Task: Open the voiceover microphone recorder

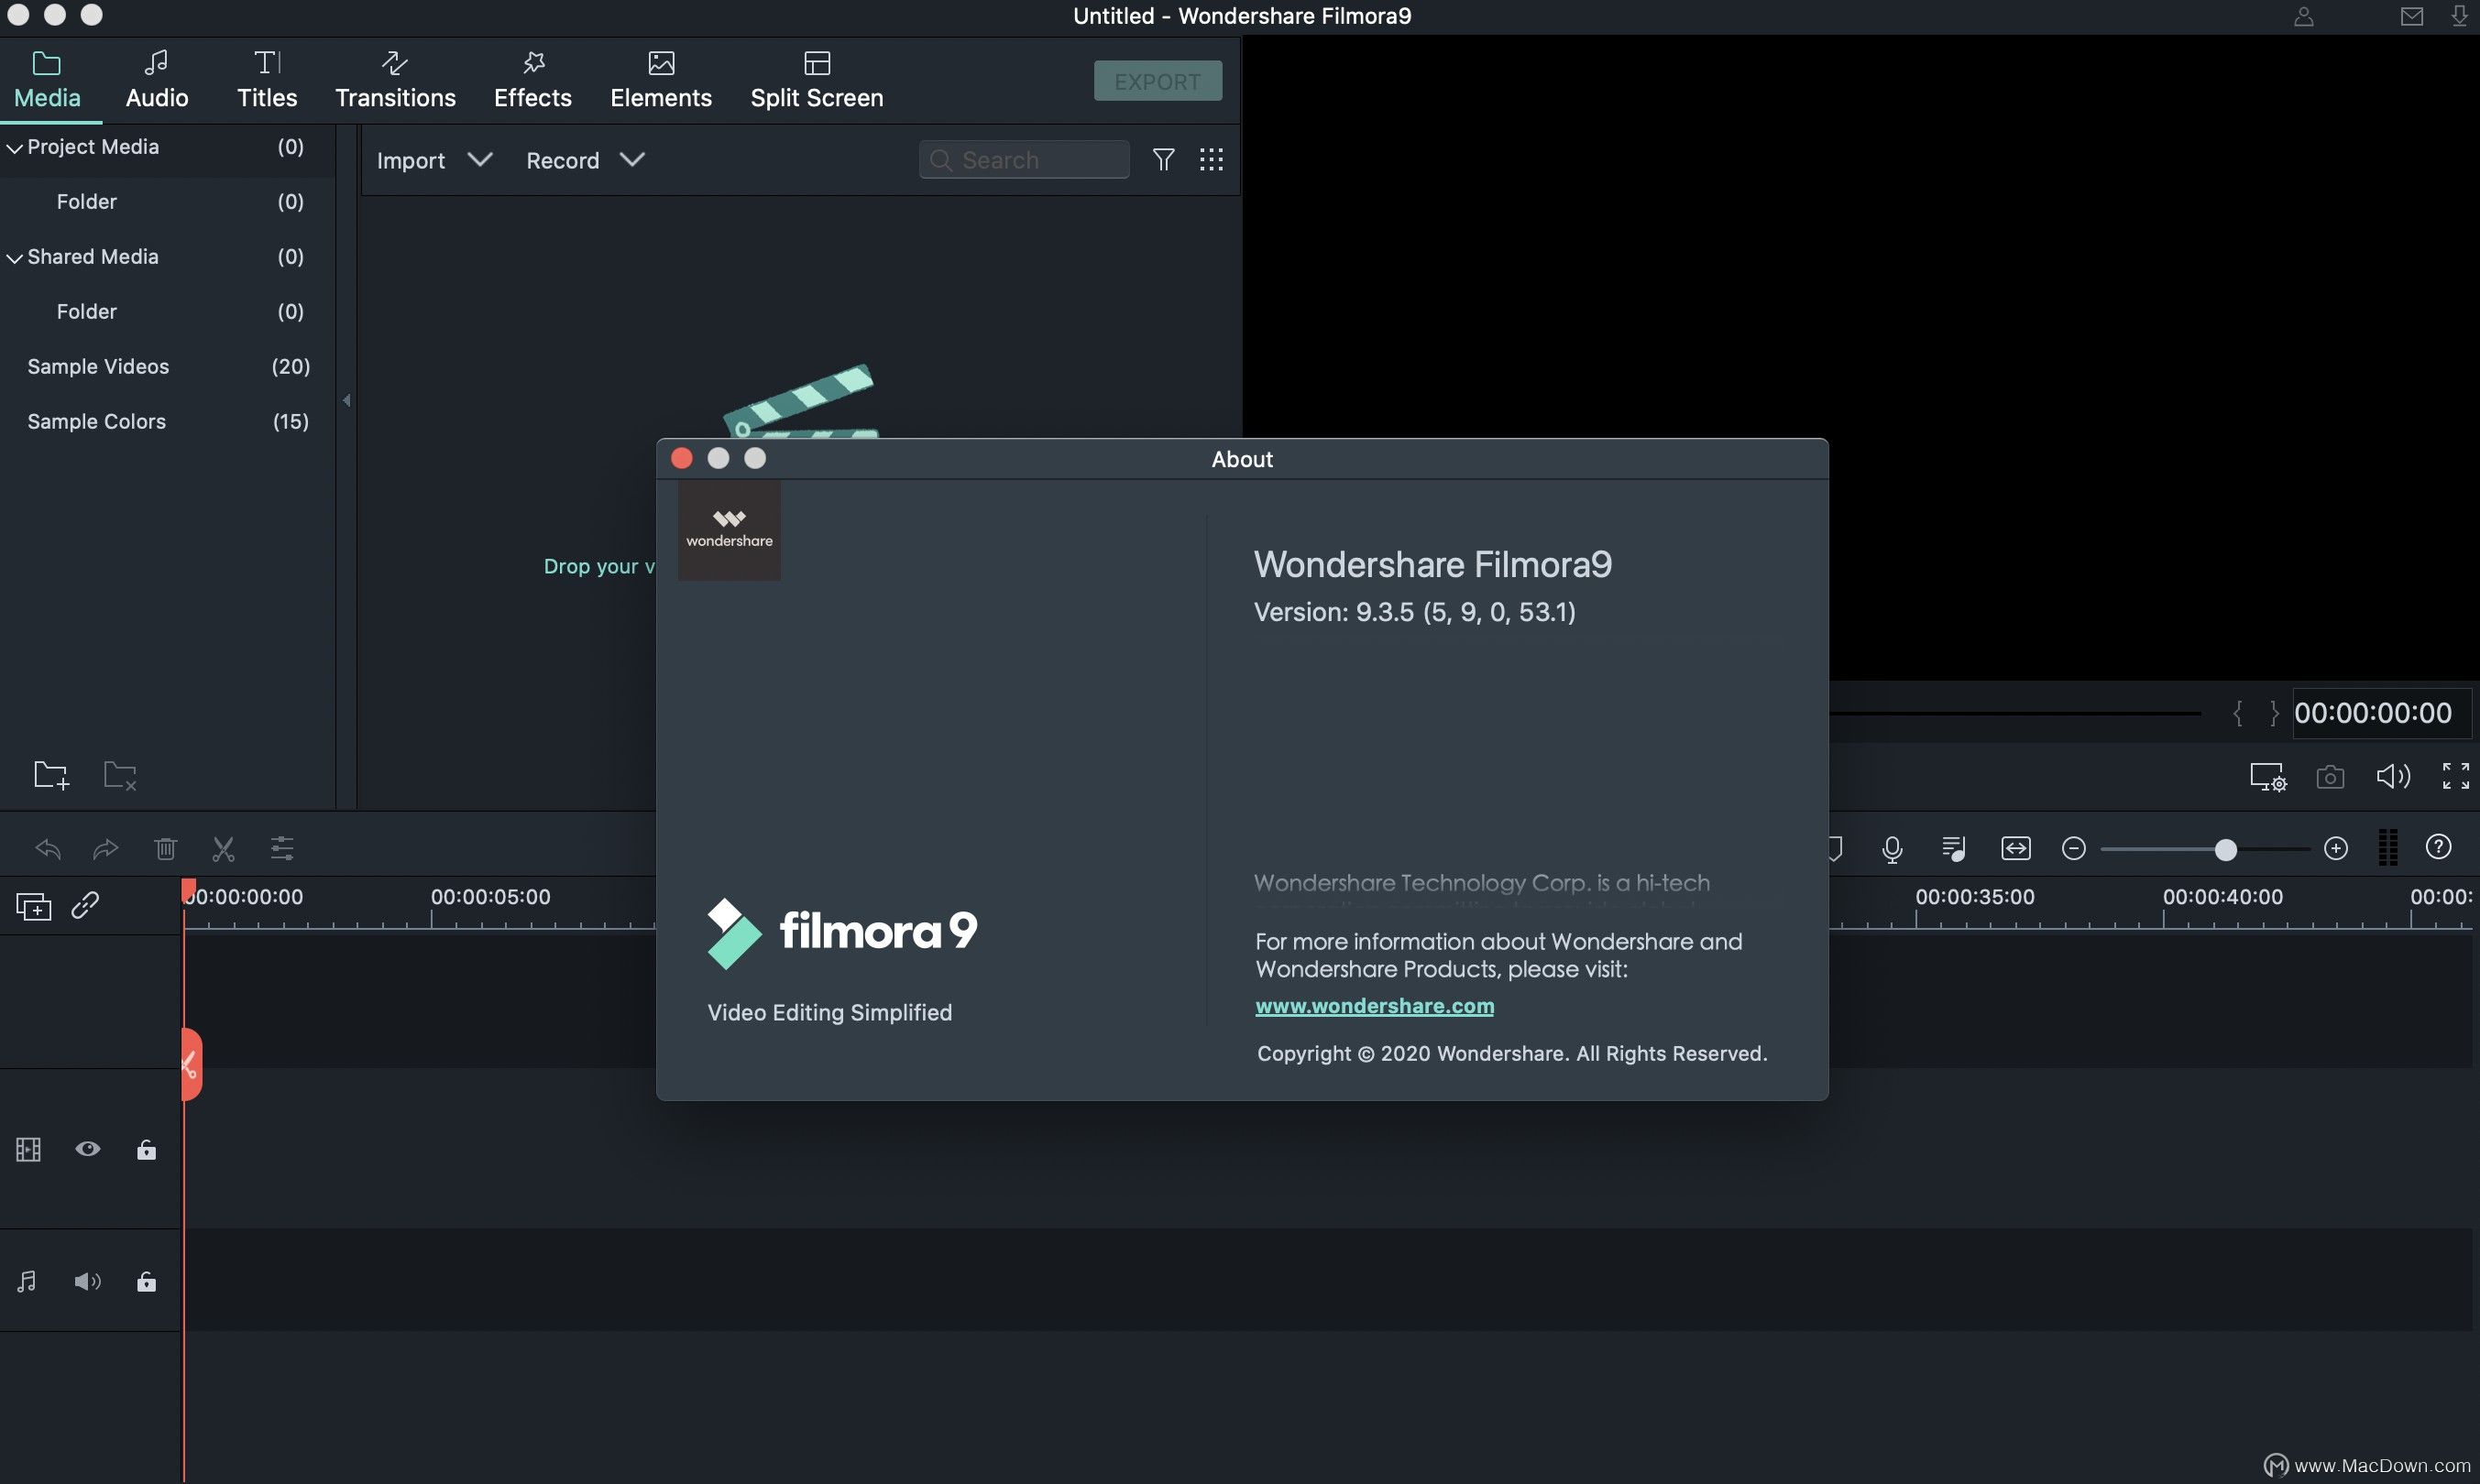Action: [x=1892, y=849]
